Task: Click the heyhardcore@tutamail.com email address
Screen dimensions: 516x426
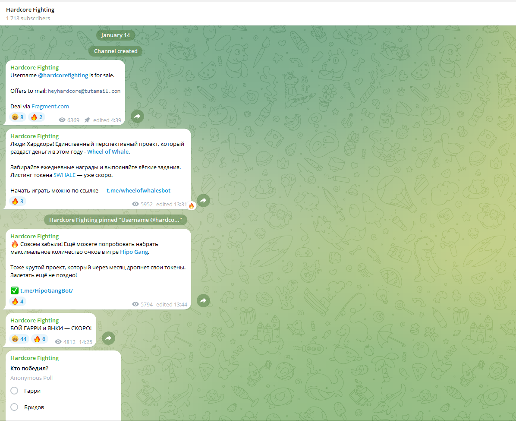Action: 84,91
